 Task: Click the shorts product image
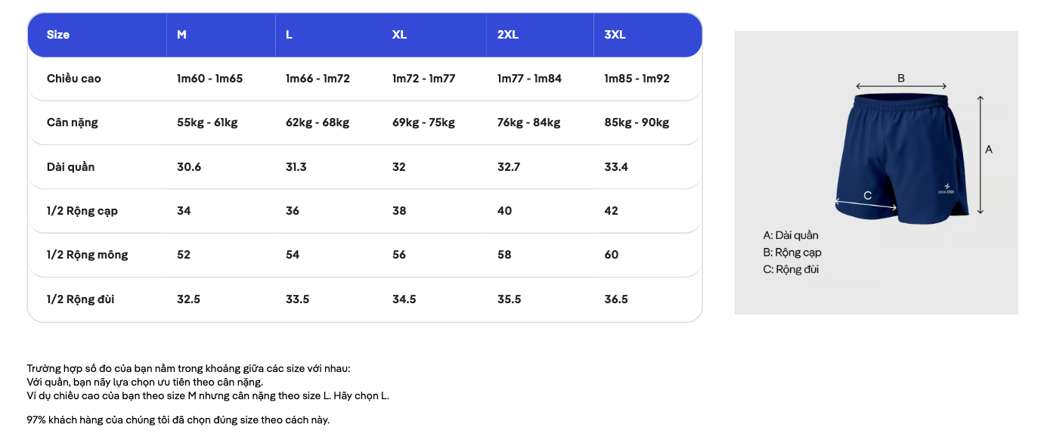[901, 158]
